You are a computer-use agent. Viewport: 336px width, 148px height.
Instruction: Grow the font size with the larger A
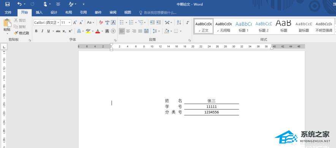coord(75,22)
